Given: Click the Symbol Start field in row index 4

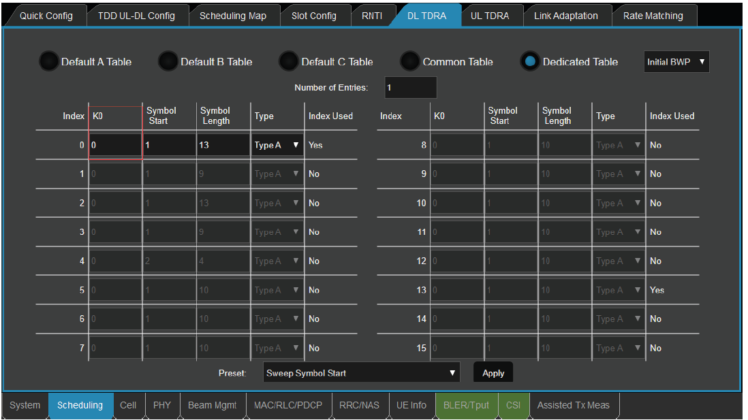Looking at the screenshot, I should [x=170, y=261].
